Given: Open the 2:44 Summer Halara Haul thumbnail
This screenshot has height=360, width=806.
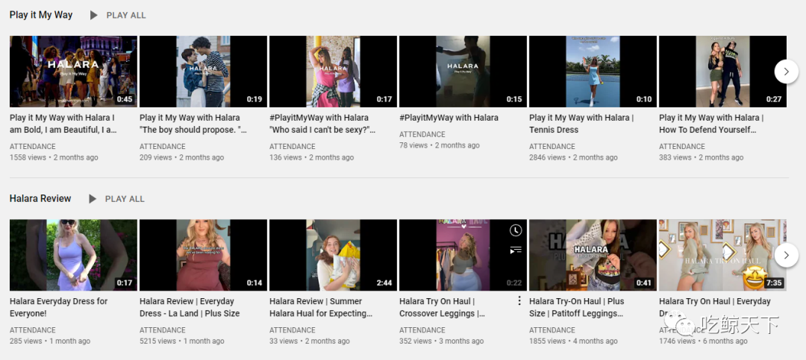Looking at the screenshot, I should (x=333, y=255).
